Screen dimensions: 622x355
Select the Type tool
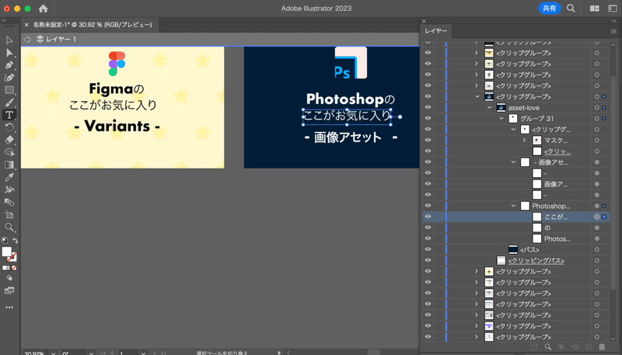(9, 115)
